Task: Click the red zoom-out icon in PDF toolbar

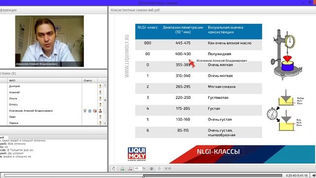Action: [x=130, y=169]
